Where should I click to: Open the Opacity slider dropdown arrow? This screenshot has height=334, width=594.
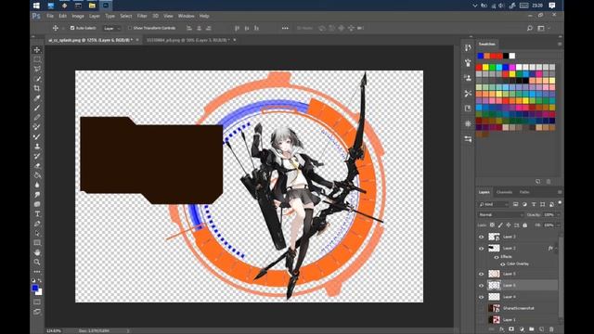click(x=558, y=214)
